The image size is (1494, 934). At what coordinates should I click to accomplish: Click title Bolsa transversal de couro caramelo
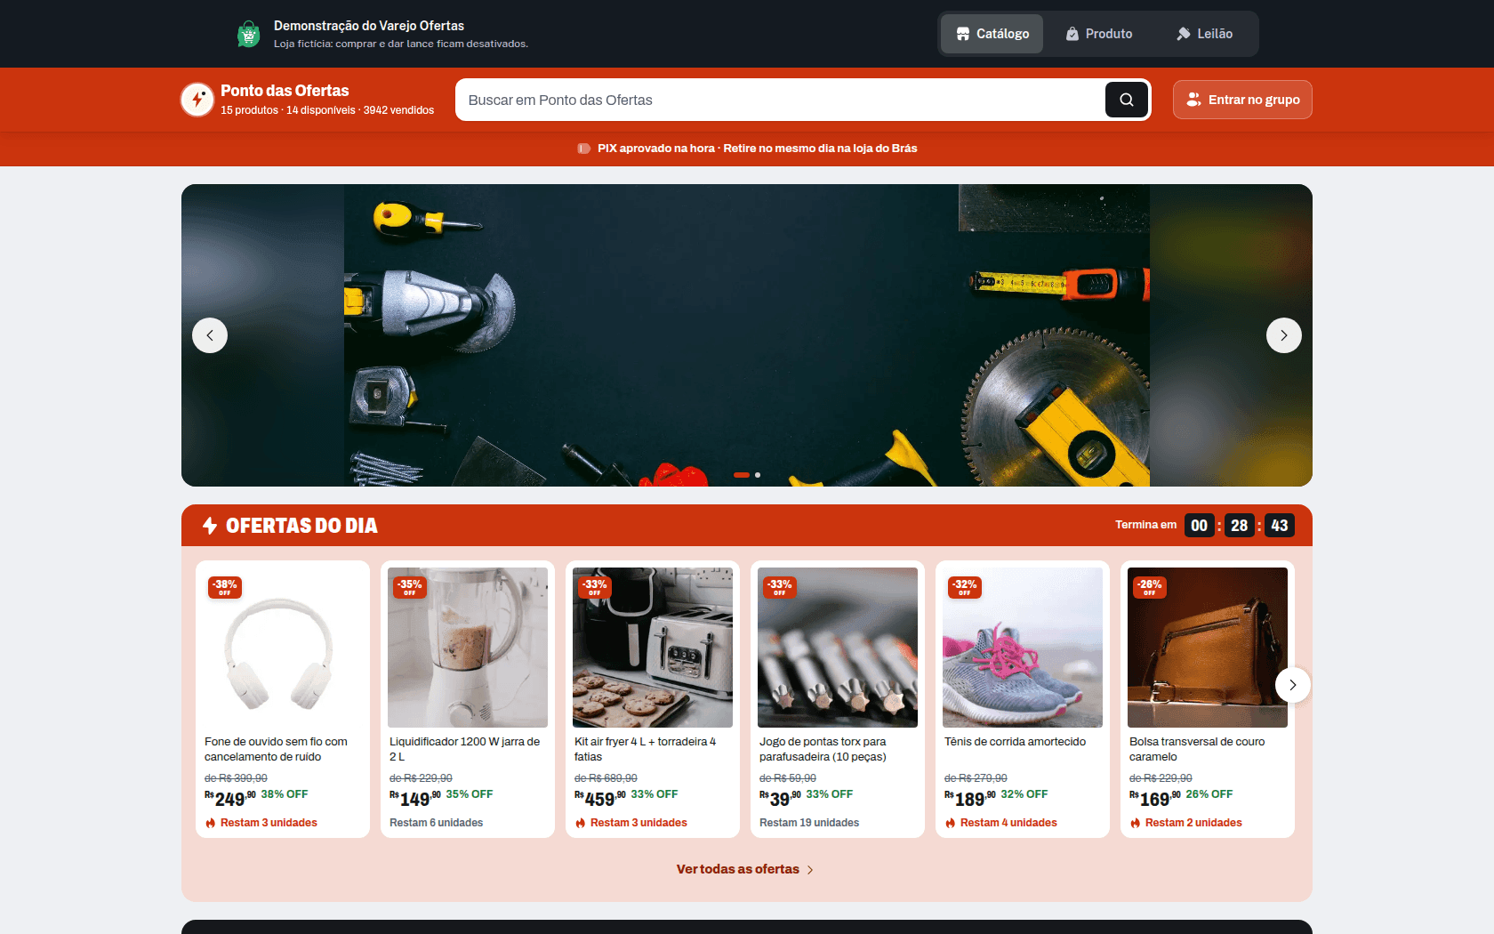pos(1197,749)
